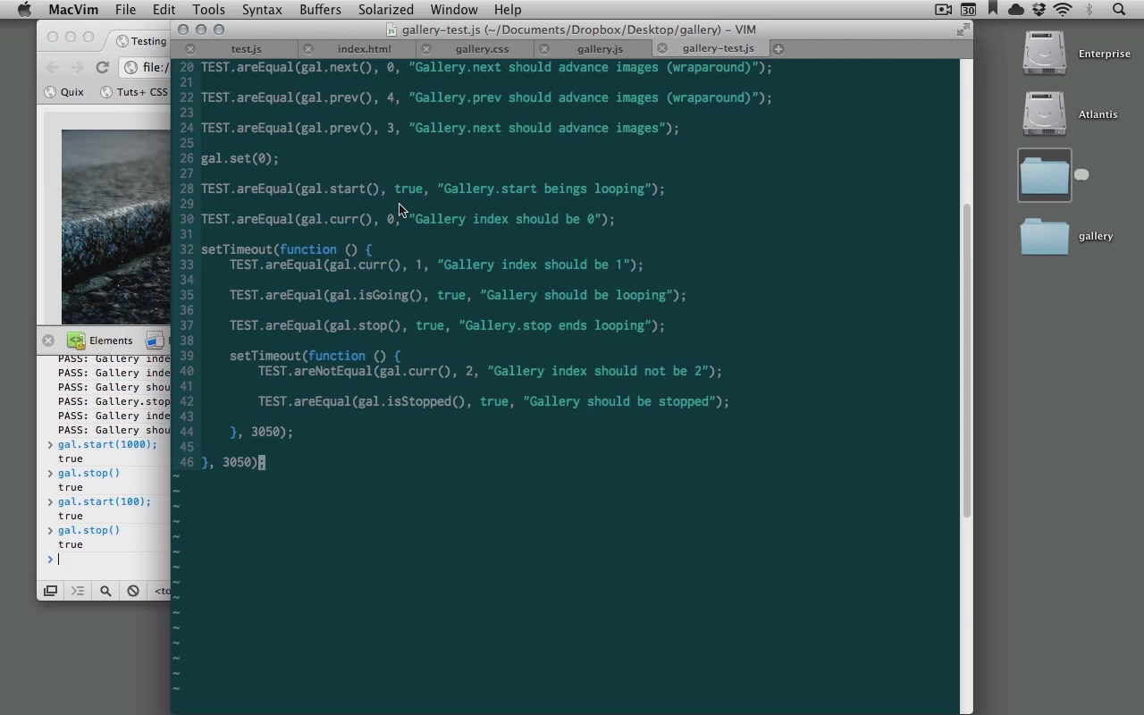Switch to the gallery.js tab
Screen dimensions: 1144x715
coord(600,48)
